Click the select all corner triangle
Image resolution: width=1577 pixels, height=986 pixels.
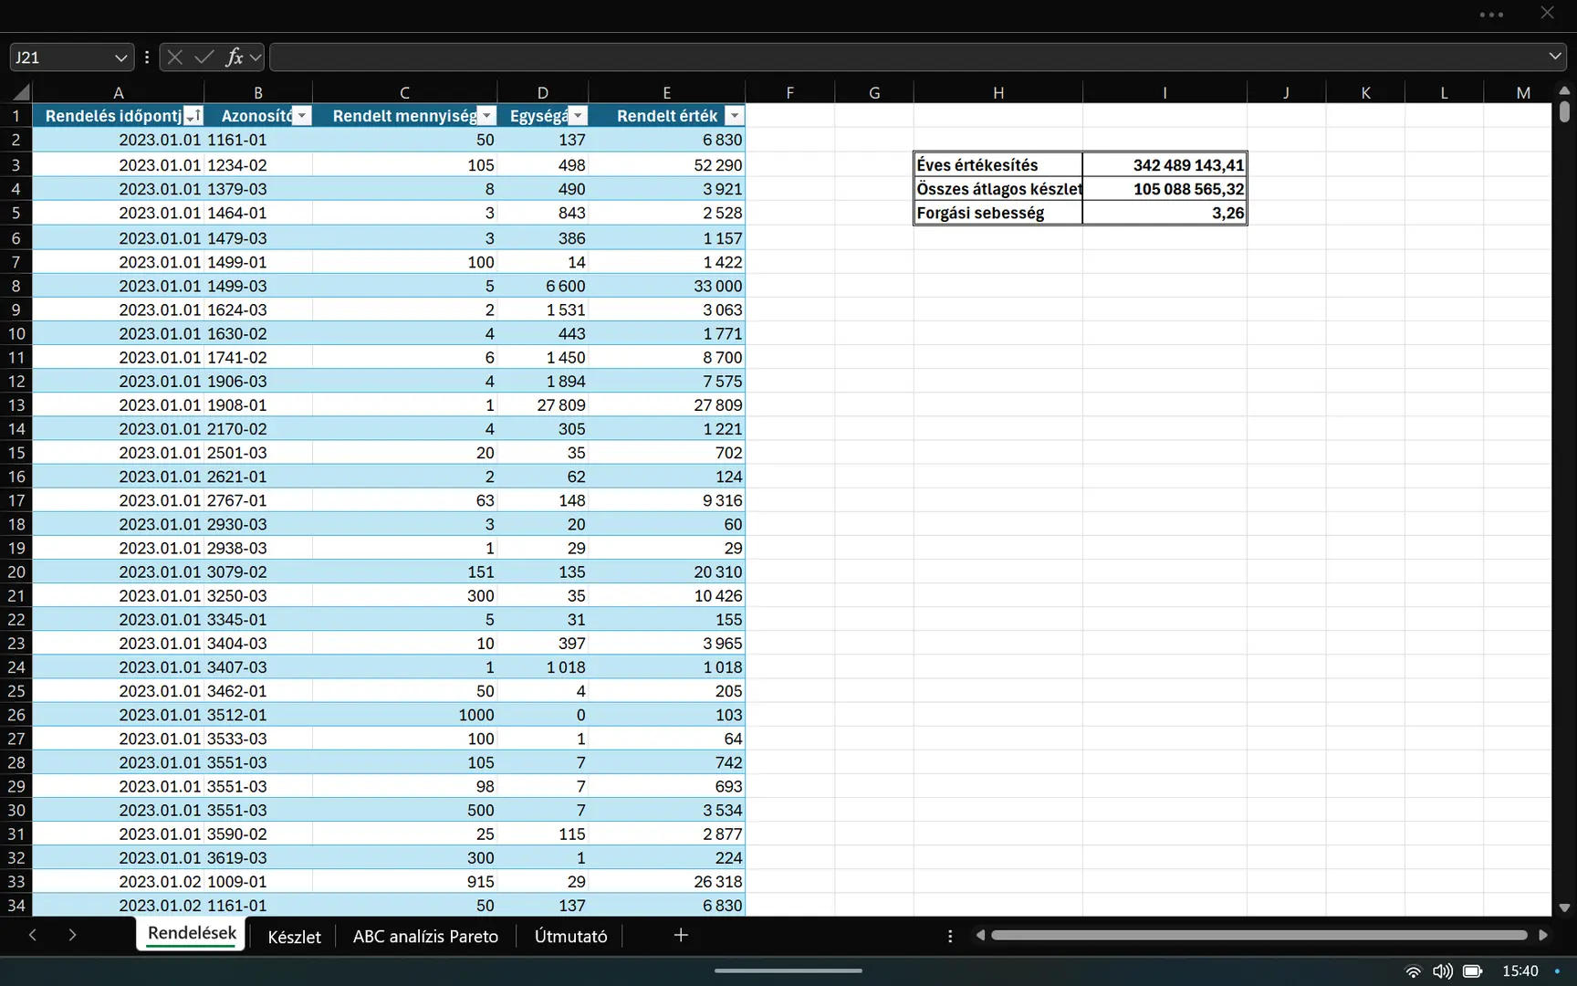tap(20, 92)
